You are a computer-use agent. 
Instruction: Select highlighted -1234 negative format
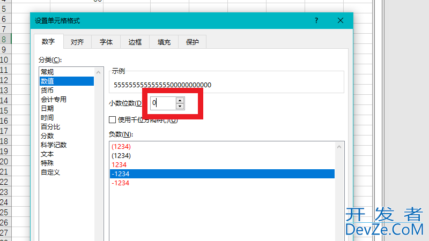(222, 174)
